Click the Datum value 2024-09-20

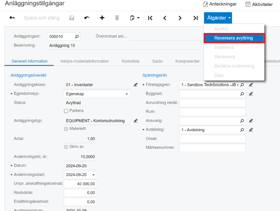point(76,166)
